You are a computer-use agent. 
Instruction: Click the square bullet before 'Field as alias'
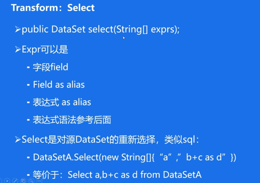point(28,85)
